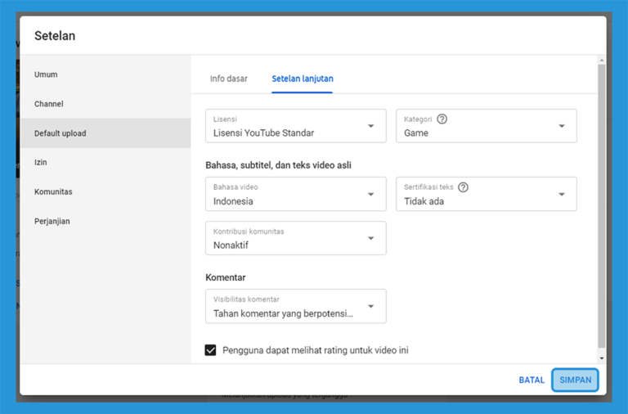Open the Kategori help question-mark icon
Viewport: 628px width, 414px height.
tap(442, 119)
